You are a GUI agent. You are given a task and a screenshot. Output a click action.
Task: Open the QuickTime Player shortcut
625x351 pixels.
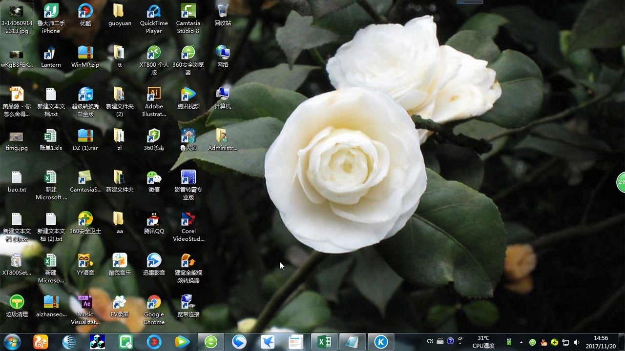click(154, 19)
